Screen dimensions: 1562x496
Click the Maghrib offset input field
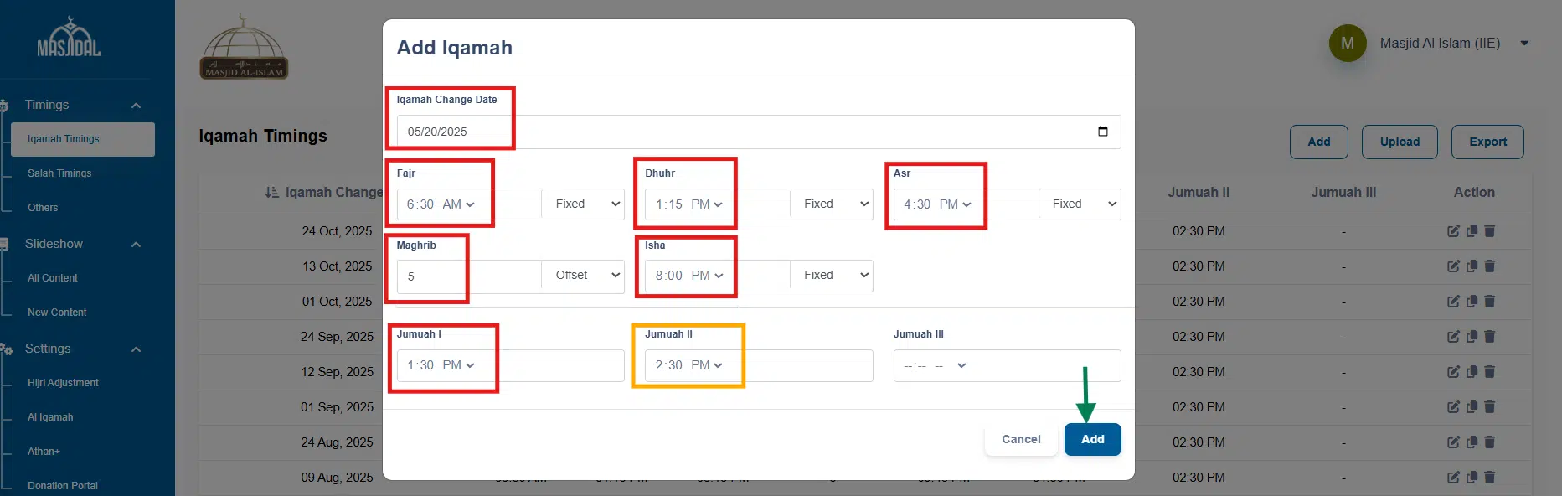tap(469, 276)
